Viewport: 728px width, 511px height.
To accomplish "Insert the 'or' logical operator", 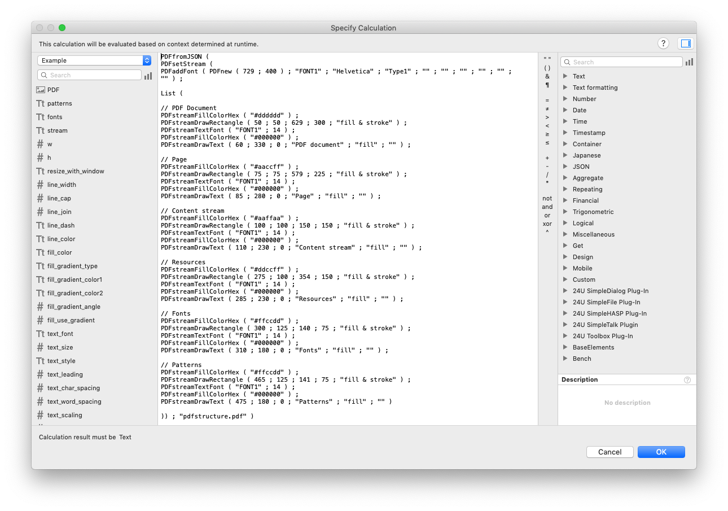I will click(547, 216).
